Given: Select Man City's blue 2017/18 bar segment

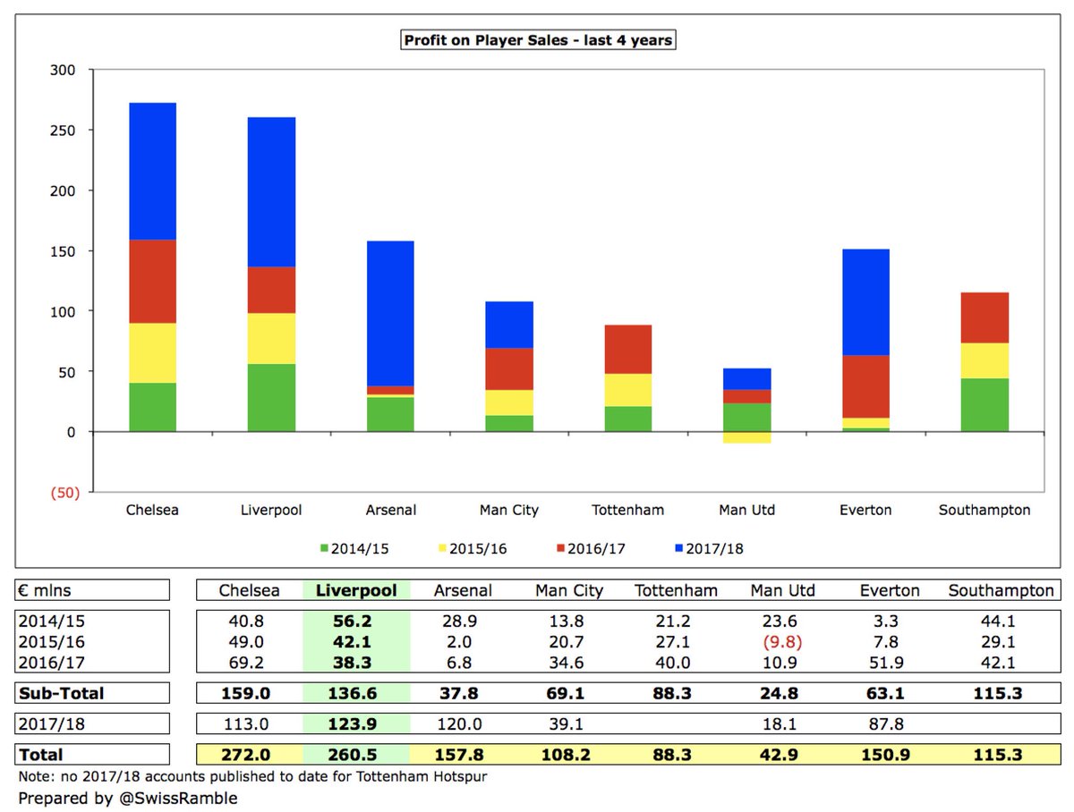Looking at the screenshot, I should point(509,325).
